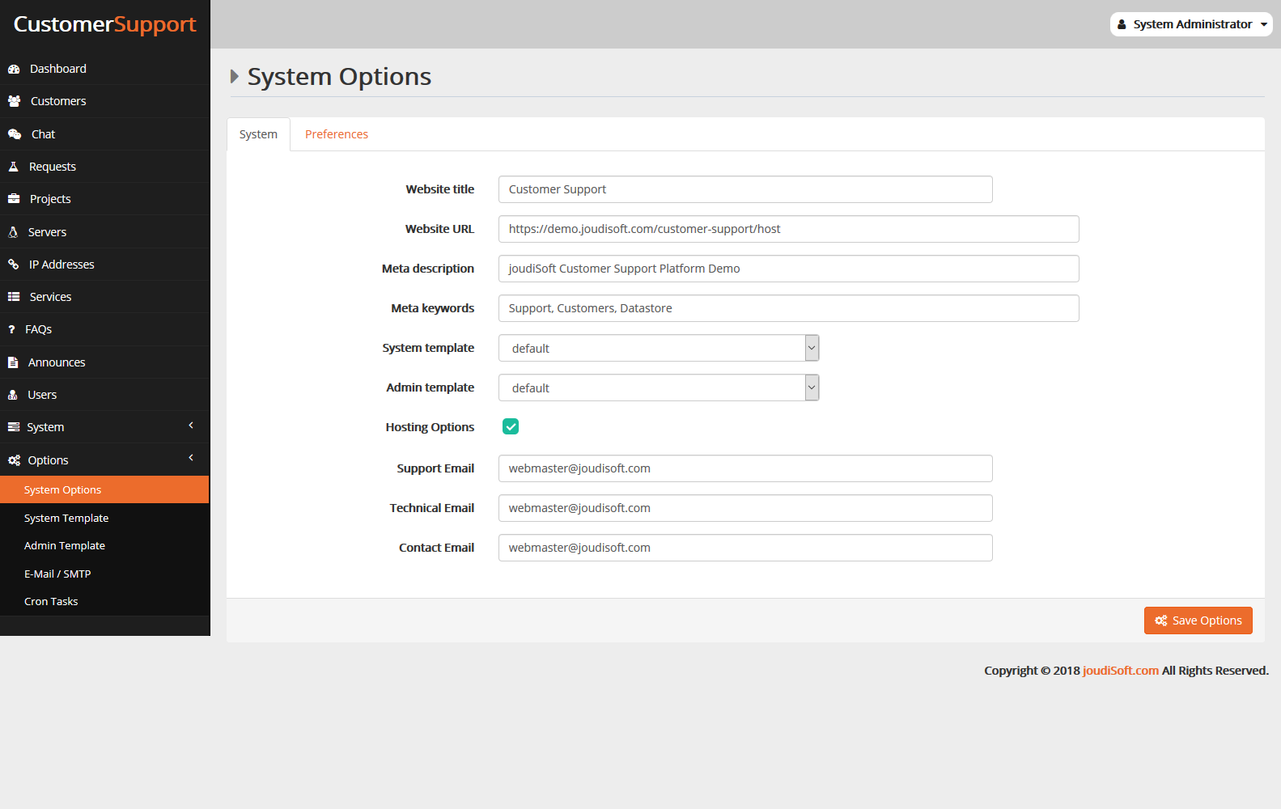
Task: Follow the joudiSoft.com footer link
Action: click(1121, 671)
